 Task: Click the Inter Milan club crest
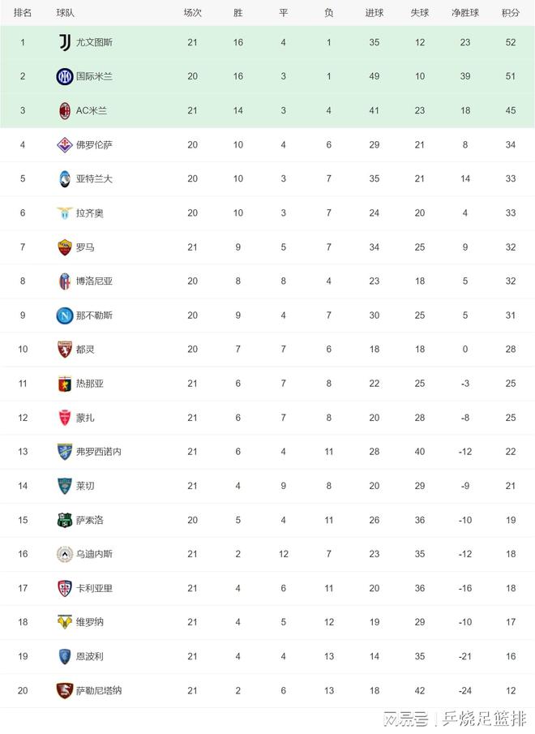click(65, 76)
